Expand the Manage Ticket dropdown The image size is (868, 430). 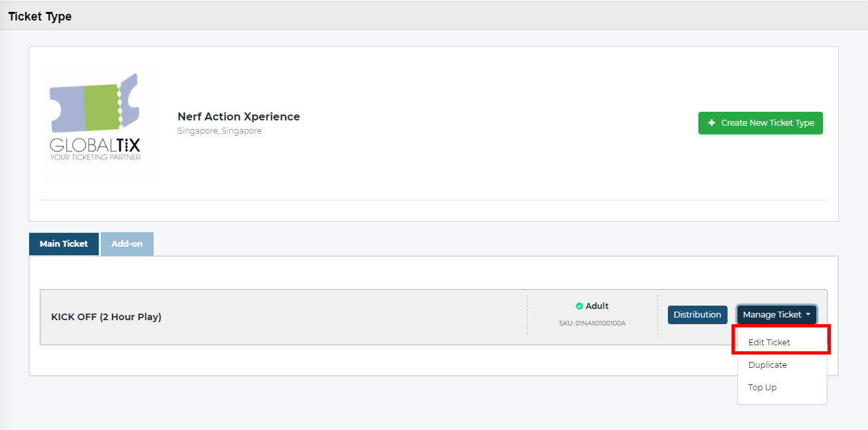(x=777, y=315)
